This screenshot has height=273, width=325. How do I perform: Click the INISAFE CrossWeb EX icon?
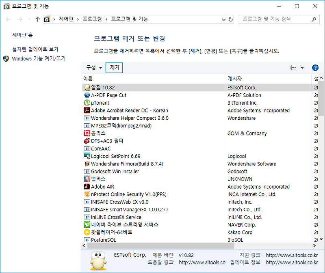[87, 202]
